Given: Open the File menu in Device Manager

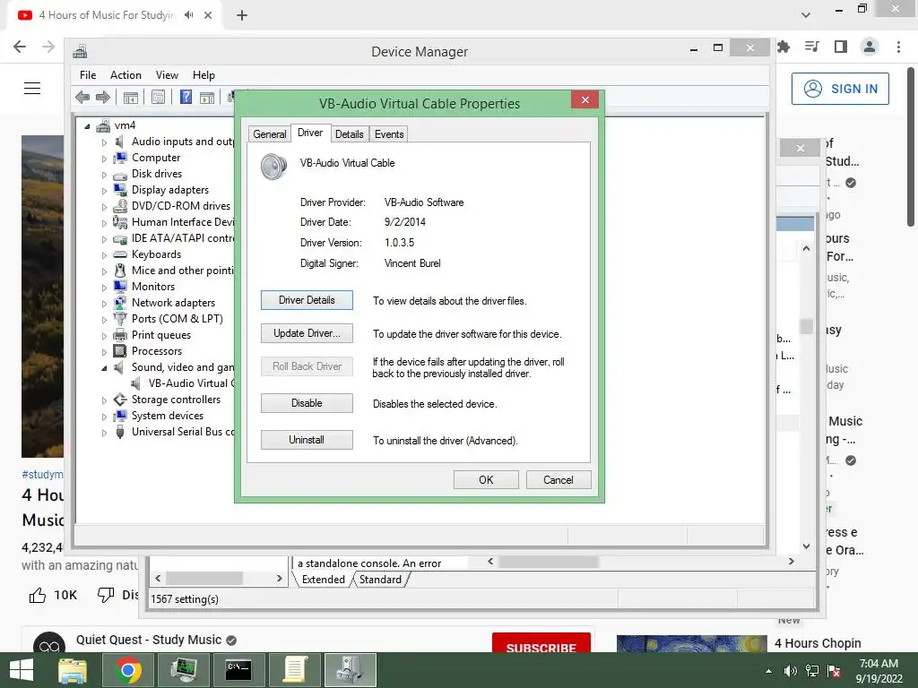Looking at the screenshot, I should tap(88, 75).
